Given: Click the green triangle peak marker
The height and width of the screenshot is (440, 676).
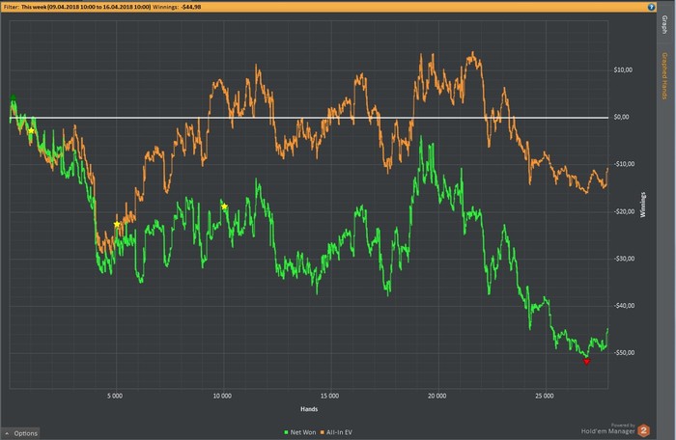Looking at the screenshot, I should pyautogui.click(x=14, y=97).
